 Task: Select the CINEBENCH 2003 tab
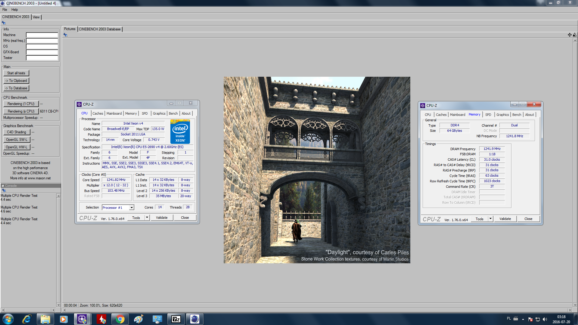pos(16,17)
